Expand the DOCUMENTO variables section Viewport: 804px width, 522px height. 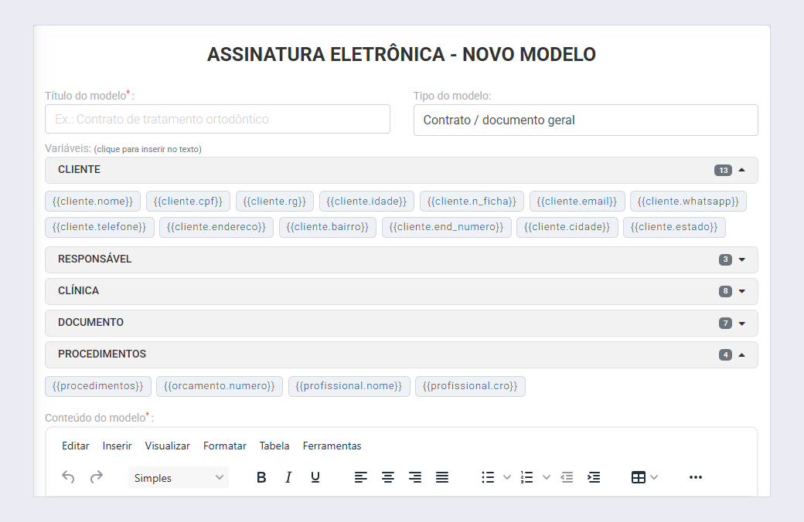(401, 323)
